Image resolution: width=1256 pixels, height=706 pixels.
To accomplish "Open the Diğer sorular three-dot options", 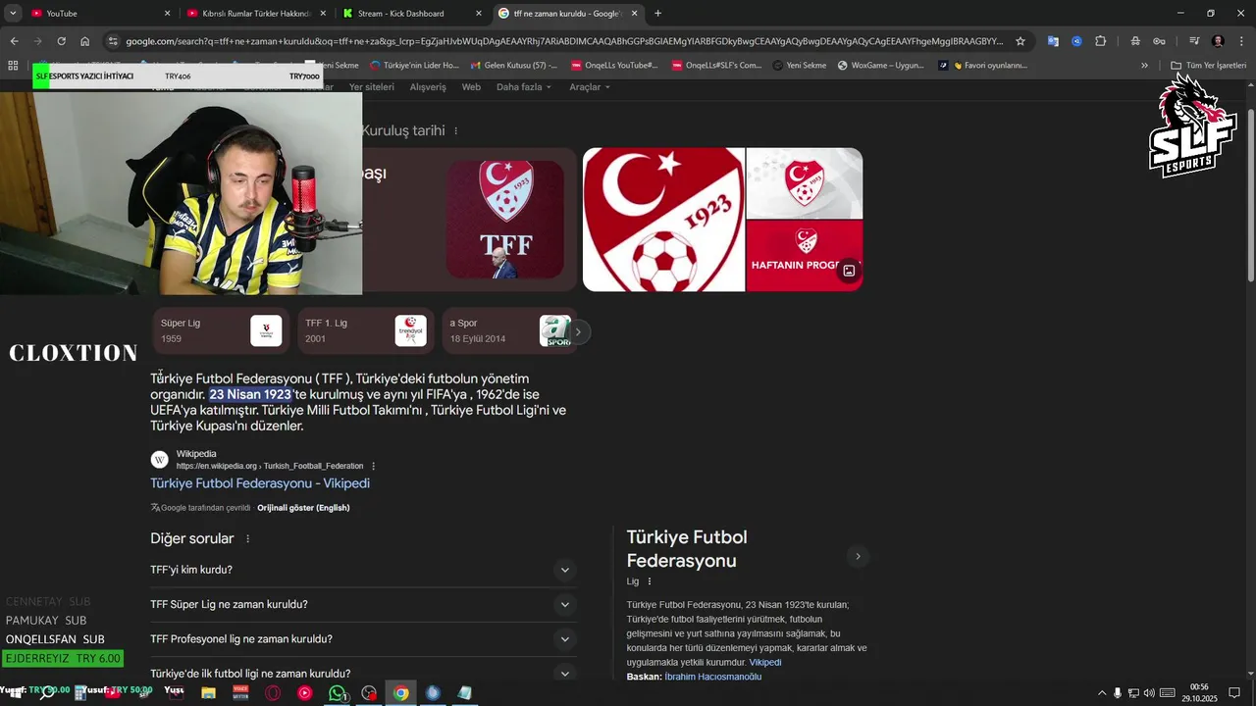I will tap(247, 538).
